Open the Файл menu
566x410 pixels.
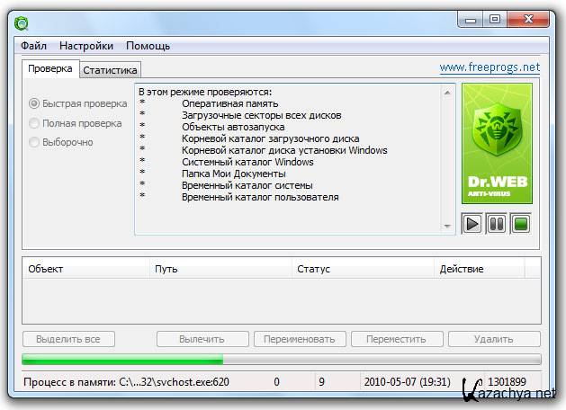pyautogui.click(x=33, y=46)
